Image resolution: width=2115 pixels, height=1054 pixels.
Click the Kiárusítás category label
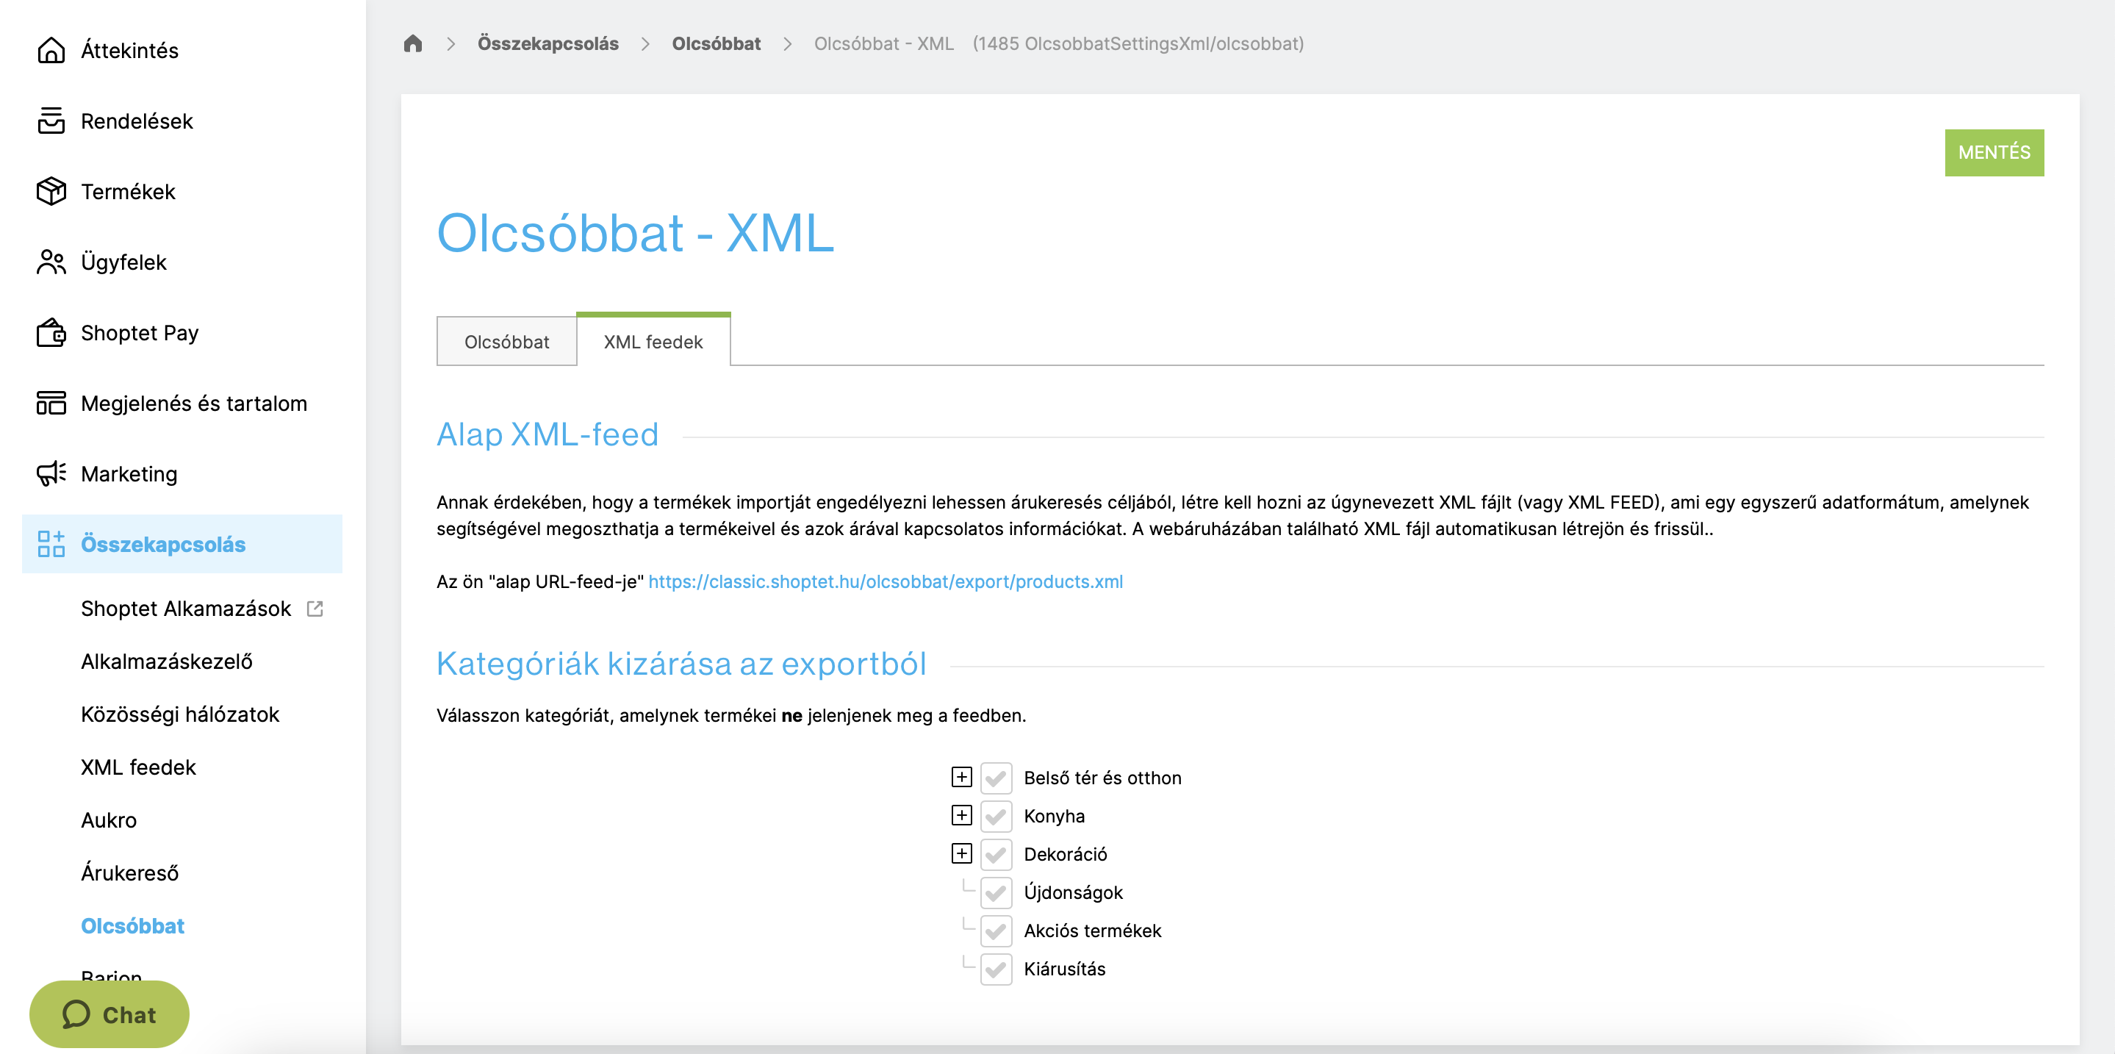tap(1064, 969)
